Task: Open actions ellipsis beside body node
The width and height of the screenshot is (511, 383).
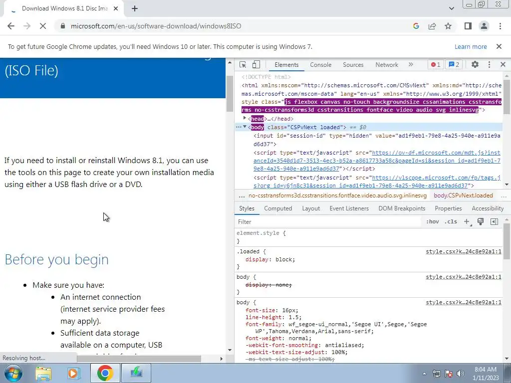Action: [238, 127]
